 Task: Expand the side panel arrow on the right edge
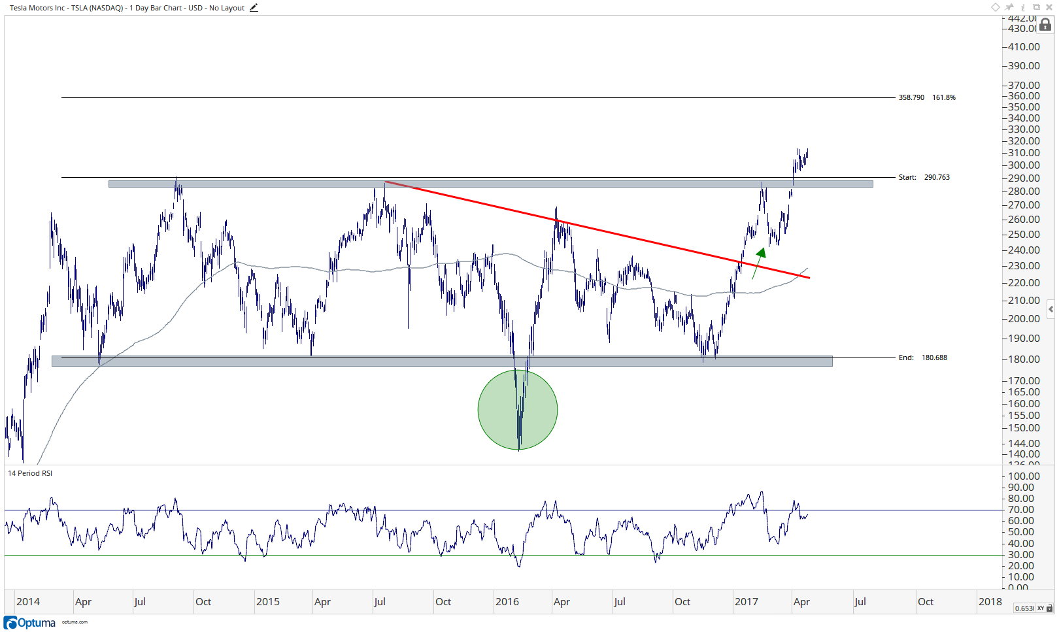(1051, 308)
